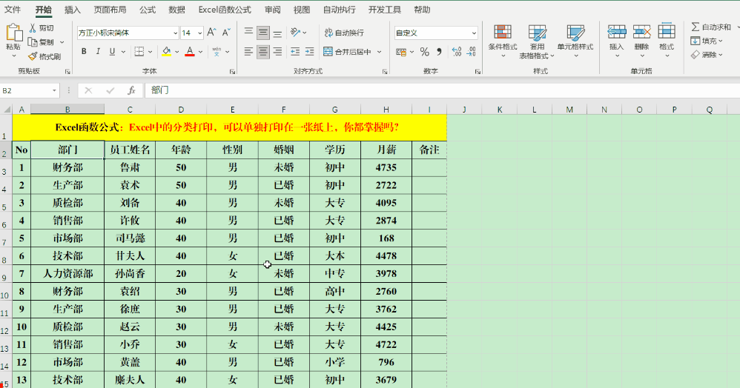Screen dimensions: 740x388
Task: Center text horizontally
Action: pos(263,51)
